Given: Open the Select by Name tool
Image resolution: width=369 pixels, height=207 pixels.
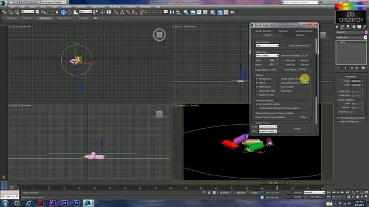Looking at the screenshot, I should 44,12.
